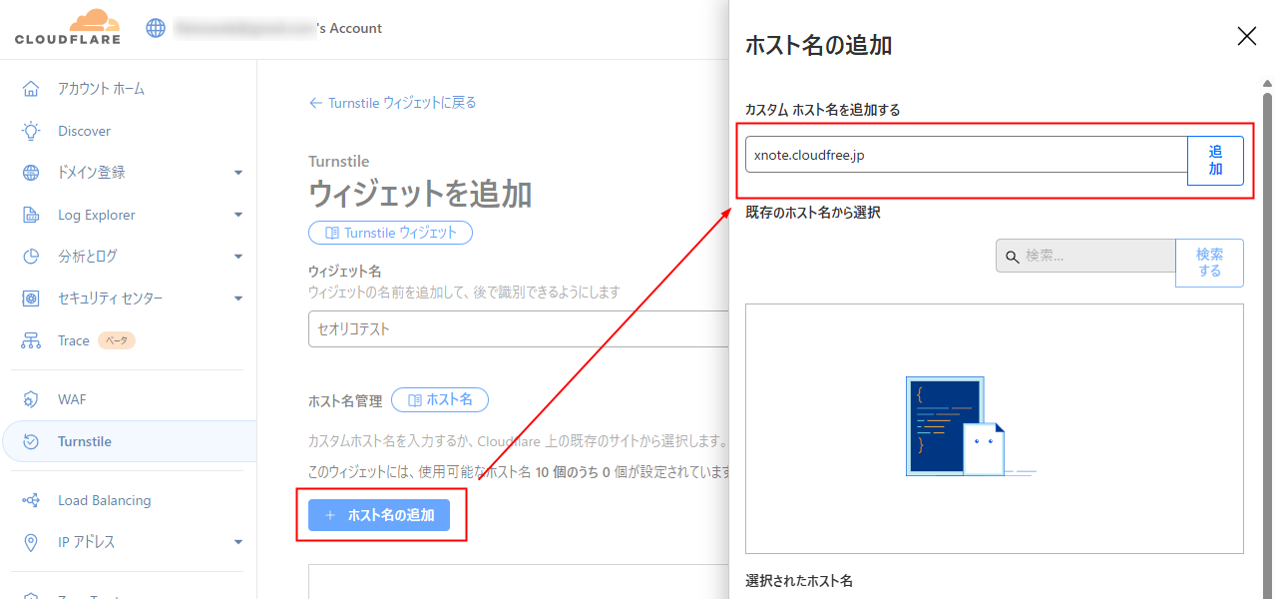
Task: Click the 分析とログ chart icon
Action: point(31,257)
